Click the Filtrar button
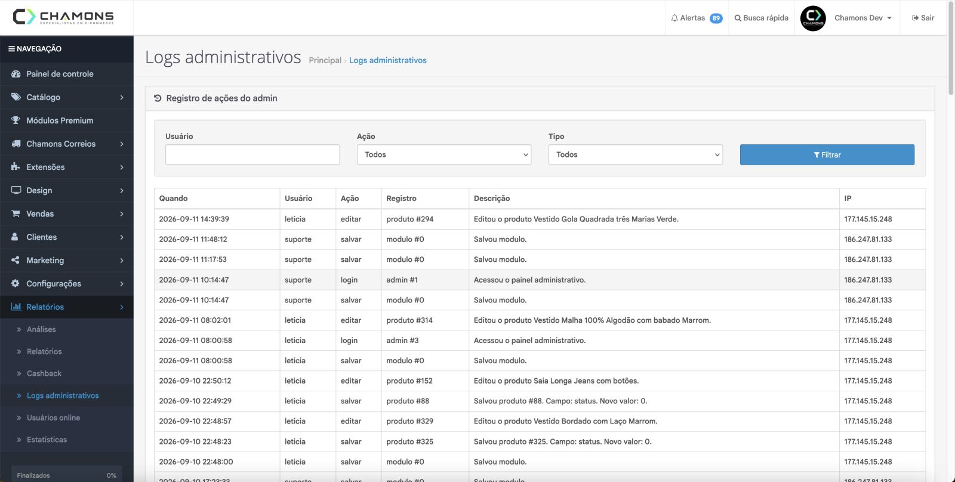 pos(827,155)
